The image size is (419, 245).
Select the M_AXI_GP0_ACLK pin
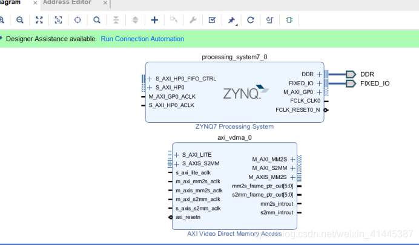(172, 97)
